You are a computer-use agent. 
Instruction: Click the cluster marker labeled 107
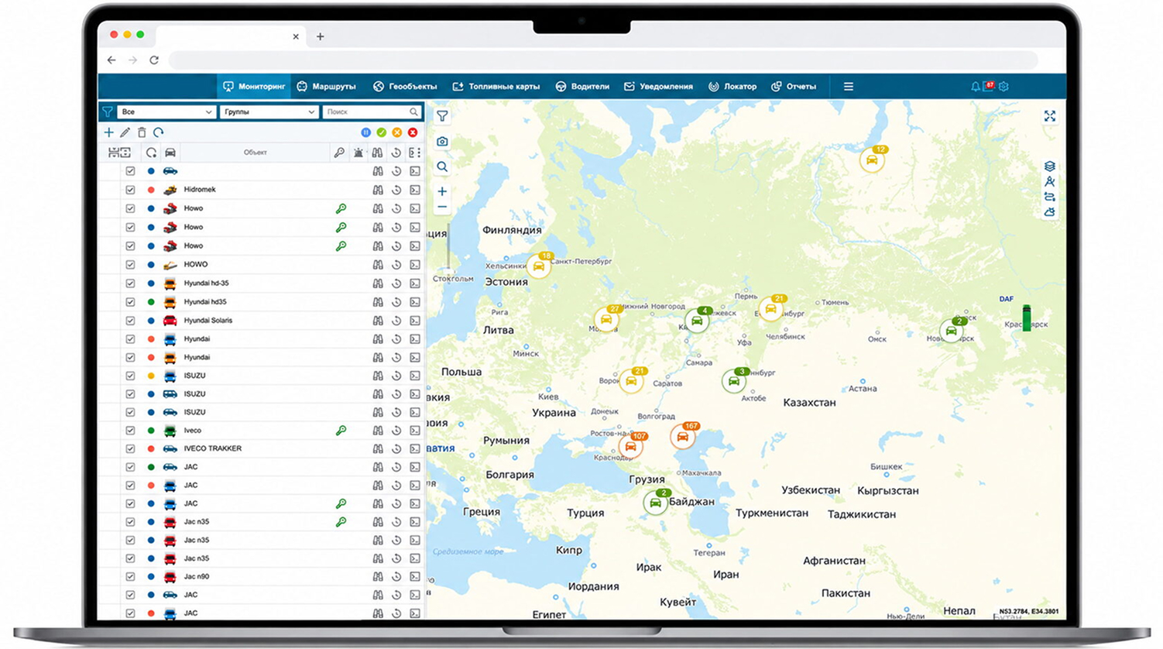point(632,445)
